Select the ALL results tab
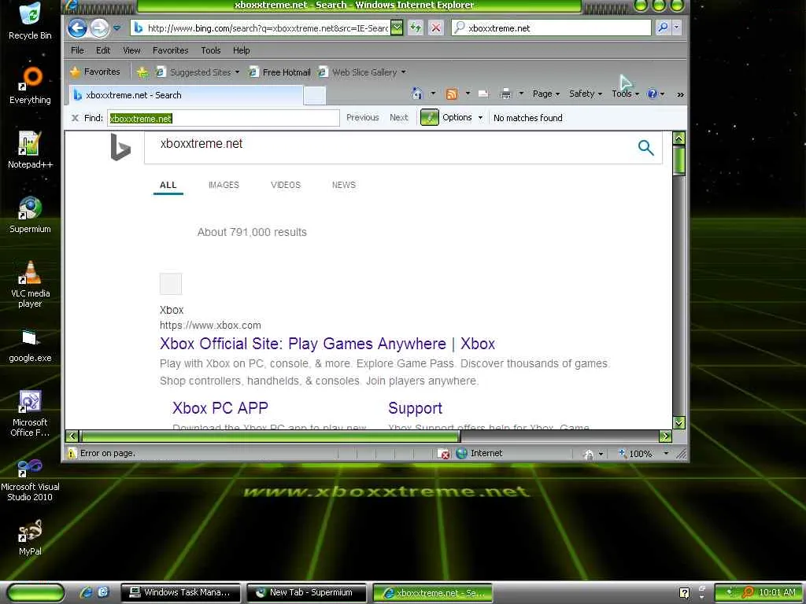The image size is (806, 604). [168, 186]
